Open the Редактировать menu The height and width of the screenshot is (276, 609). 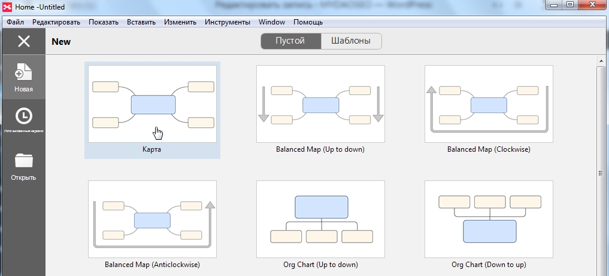coord(56,22)
